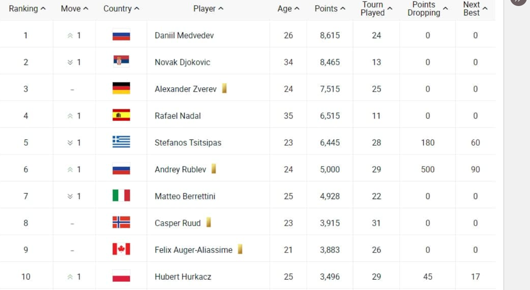This screenshot has width=530, height=290.
Task: Click the Spanish flag for Rafael Nadal
Action: tap(121, 115)
